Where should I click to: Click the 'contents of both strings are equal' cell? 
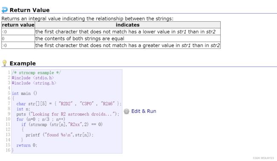point(127,39)
